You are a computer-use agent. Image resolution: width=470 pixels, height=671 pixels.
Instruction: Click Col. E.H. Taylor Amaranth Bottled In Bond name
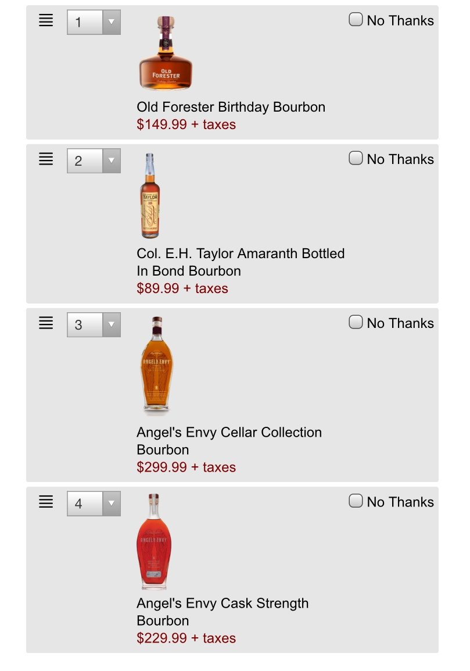241,262
